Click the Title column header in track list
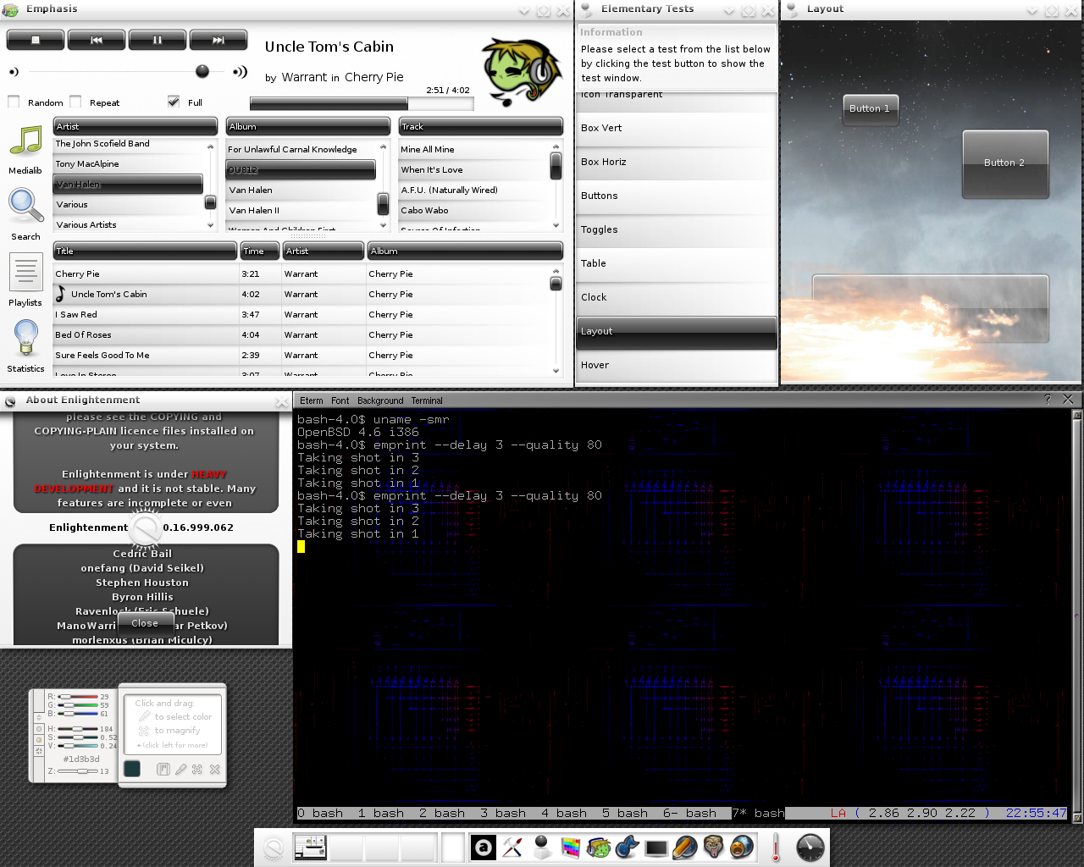Screen dimensions: 1084x867 click(x=145, y=251)
